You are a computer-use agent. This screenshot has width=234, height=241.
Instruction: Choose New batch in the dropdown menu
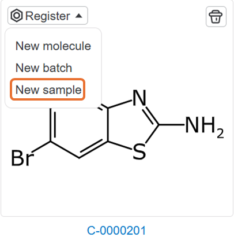click(44, 68)
